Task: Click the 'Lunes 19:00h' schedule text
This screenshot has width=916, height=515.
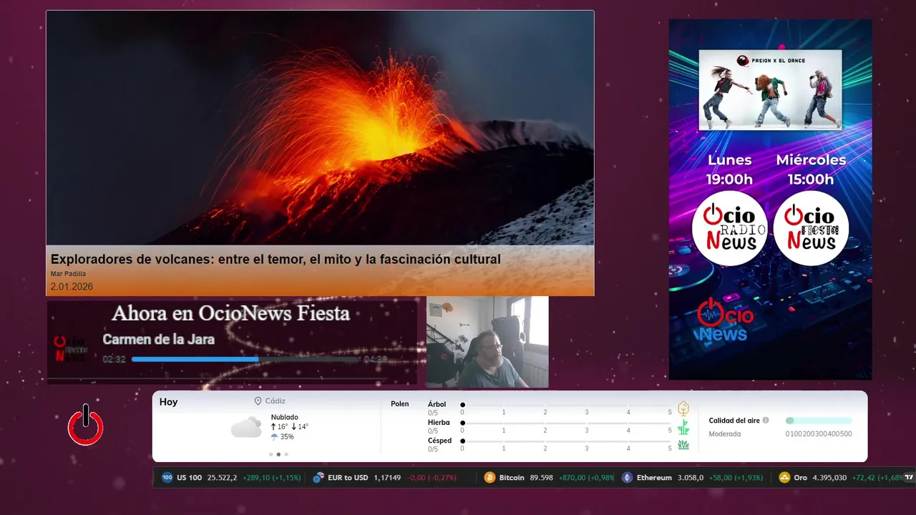Action: (x=730, y=170)
